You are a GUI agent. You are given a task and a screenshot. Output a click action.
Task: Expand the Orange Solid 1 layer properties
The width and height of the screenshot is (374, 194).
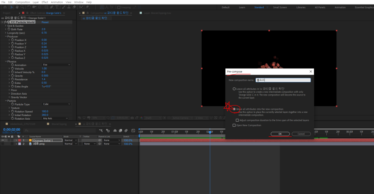coord(16,140)
